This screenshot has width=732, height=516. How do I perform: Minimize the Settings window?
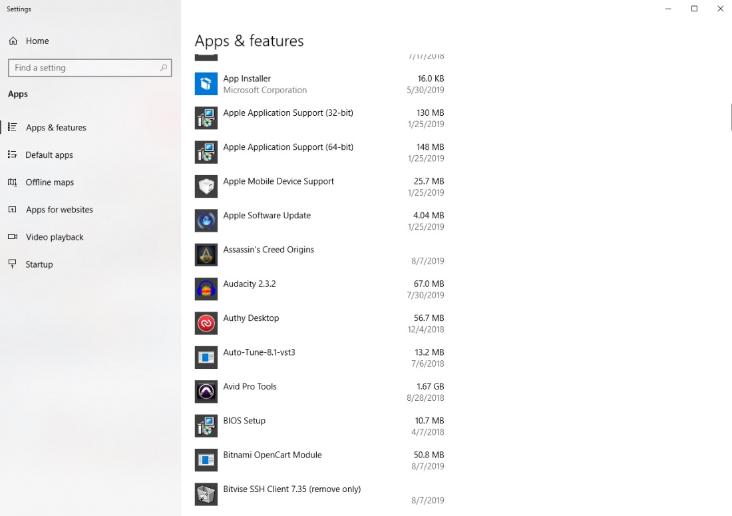[668, 9]
